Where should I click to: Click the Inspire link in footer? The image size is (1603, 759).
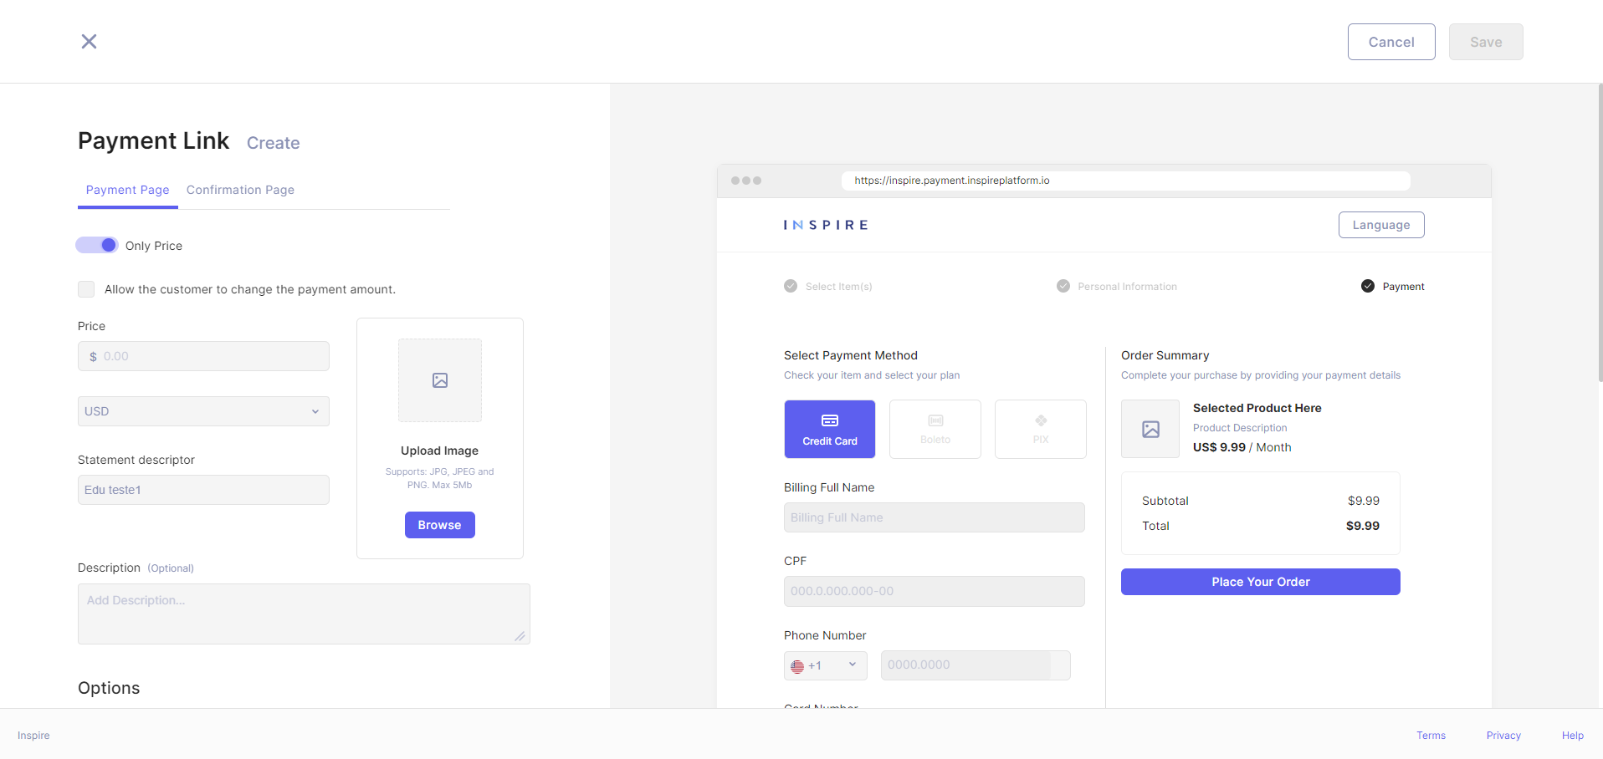[33, 736]
